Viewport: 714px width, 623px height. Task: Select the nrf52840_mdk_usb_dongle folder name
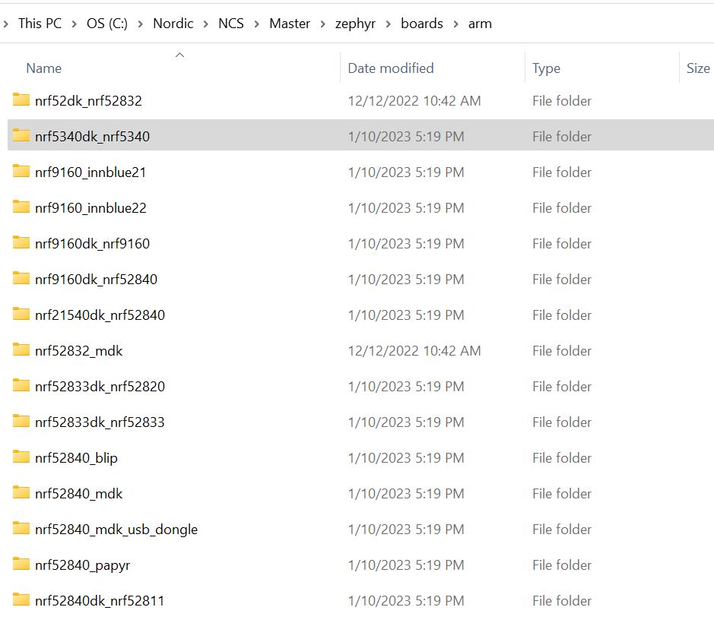(116, 529)
